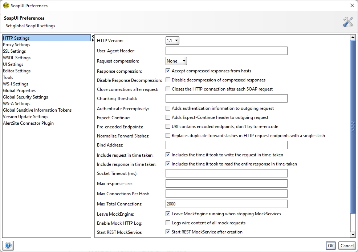The height and width of the screenshot is (252, 358).
Task: Click the Socket Timeout input field
Action: coord(227,173)
